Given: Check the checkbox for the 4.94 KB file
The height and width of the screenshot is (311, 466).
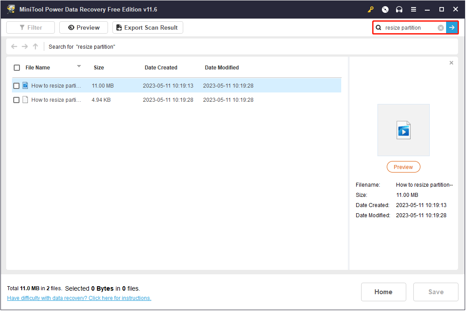Looking at the screenshot, I should click(x=16, y=100).
